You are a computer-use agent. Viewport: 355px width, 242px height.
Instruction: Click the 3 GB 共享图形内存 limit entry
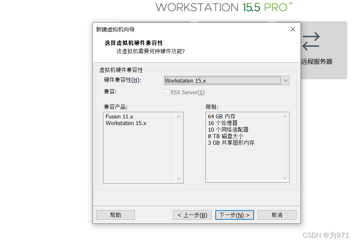tap(231, 143)
